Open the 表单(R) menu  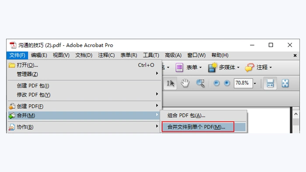tap(129, 55)
